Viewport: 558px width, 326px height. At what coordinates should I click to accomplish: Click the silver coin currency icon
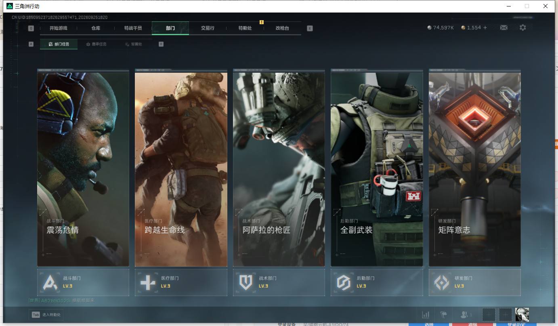click(429, 28)
